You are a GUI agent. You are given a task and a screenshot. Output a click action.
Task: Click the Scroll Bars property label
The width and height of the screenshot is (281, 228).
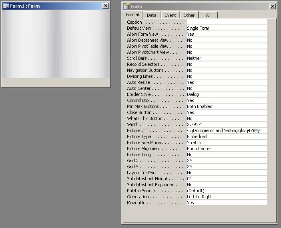pyautogui.click(x=137, y=58)
